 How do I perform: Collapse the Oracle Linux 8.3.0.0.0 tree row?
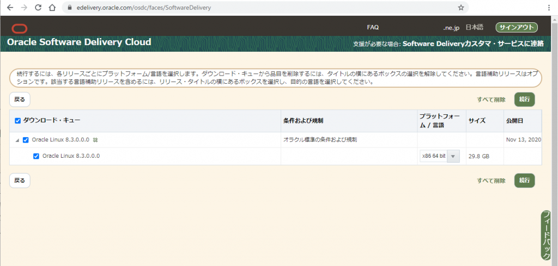(x=17, y=140)
